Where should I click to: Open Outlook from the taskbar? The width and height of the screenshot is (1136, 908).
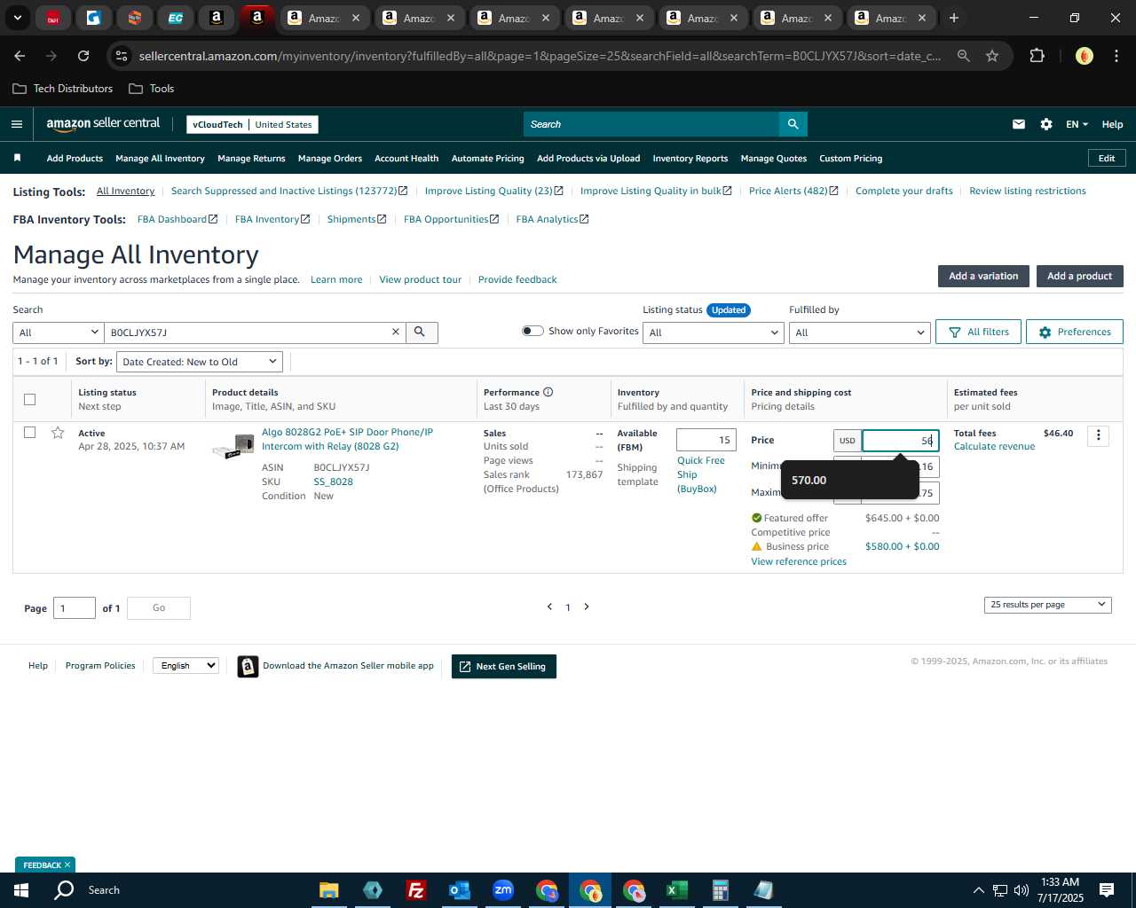pyautogui.click(x=460, y=890)
